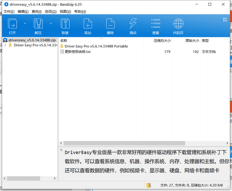
Task: Click the tree panel scroll right arrow
Action: 54,178
